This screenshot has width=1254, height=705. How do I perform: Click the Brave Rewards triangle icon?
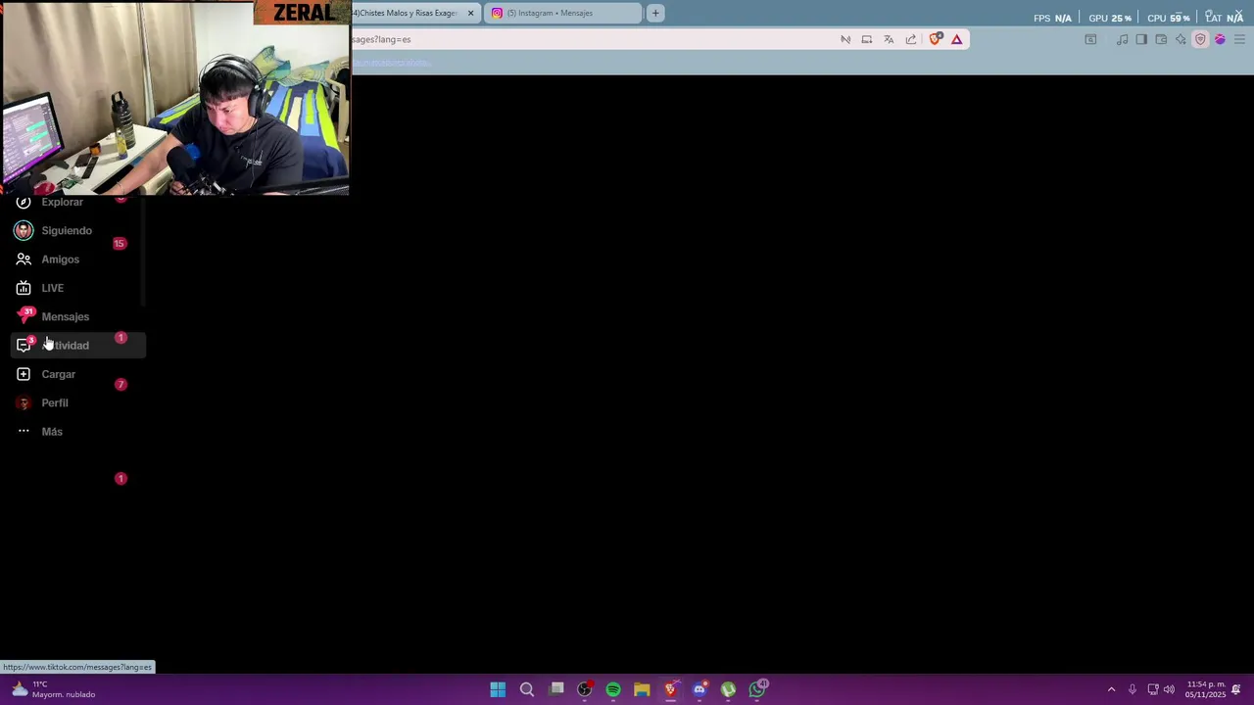[957, 39]
